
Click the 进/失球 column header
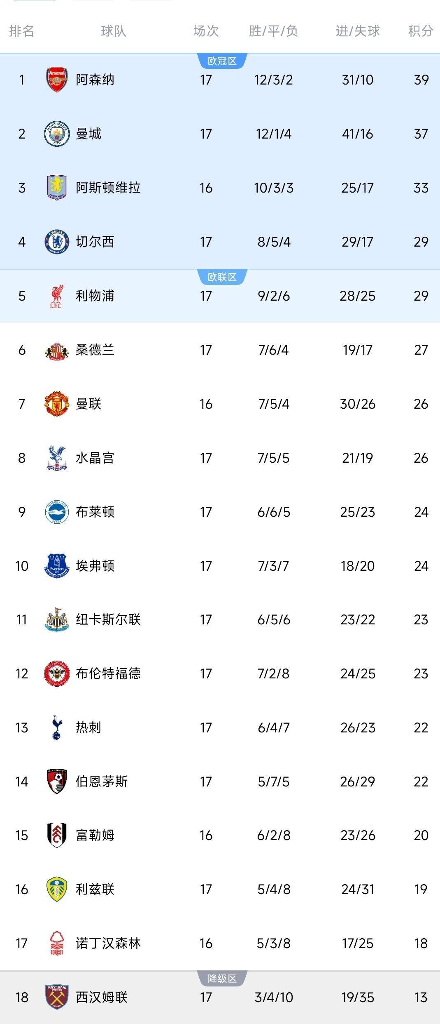pos(357,31)
